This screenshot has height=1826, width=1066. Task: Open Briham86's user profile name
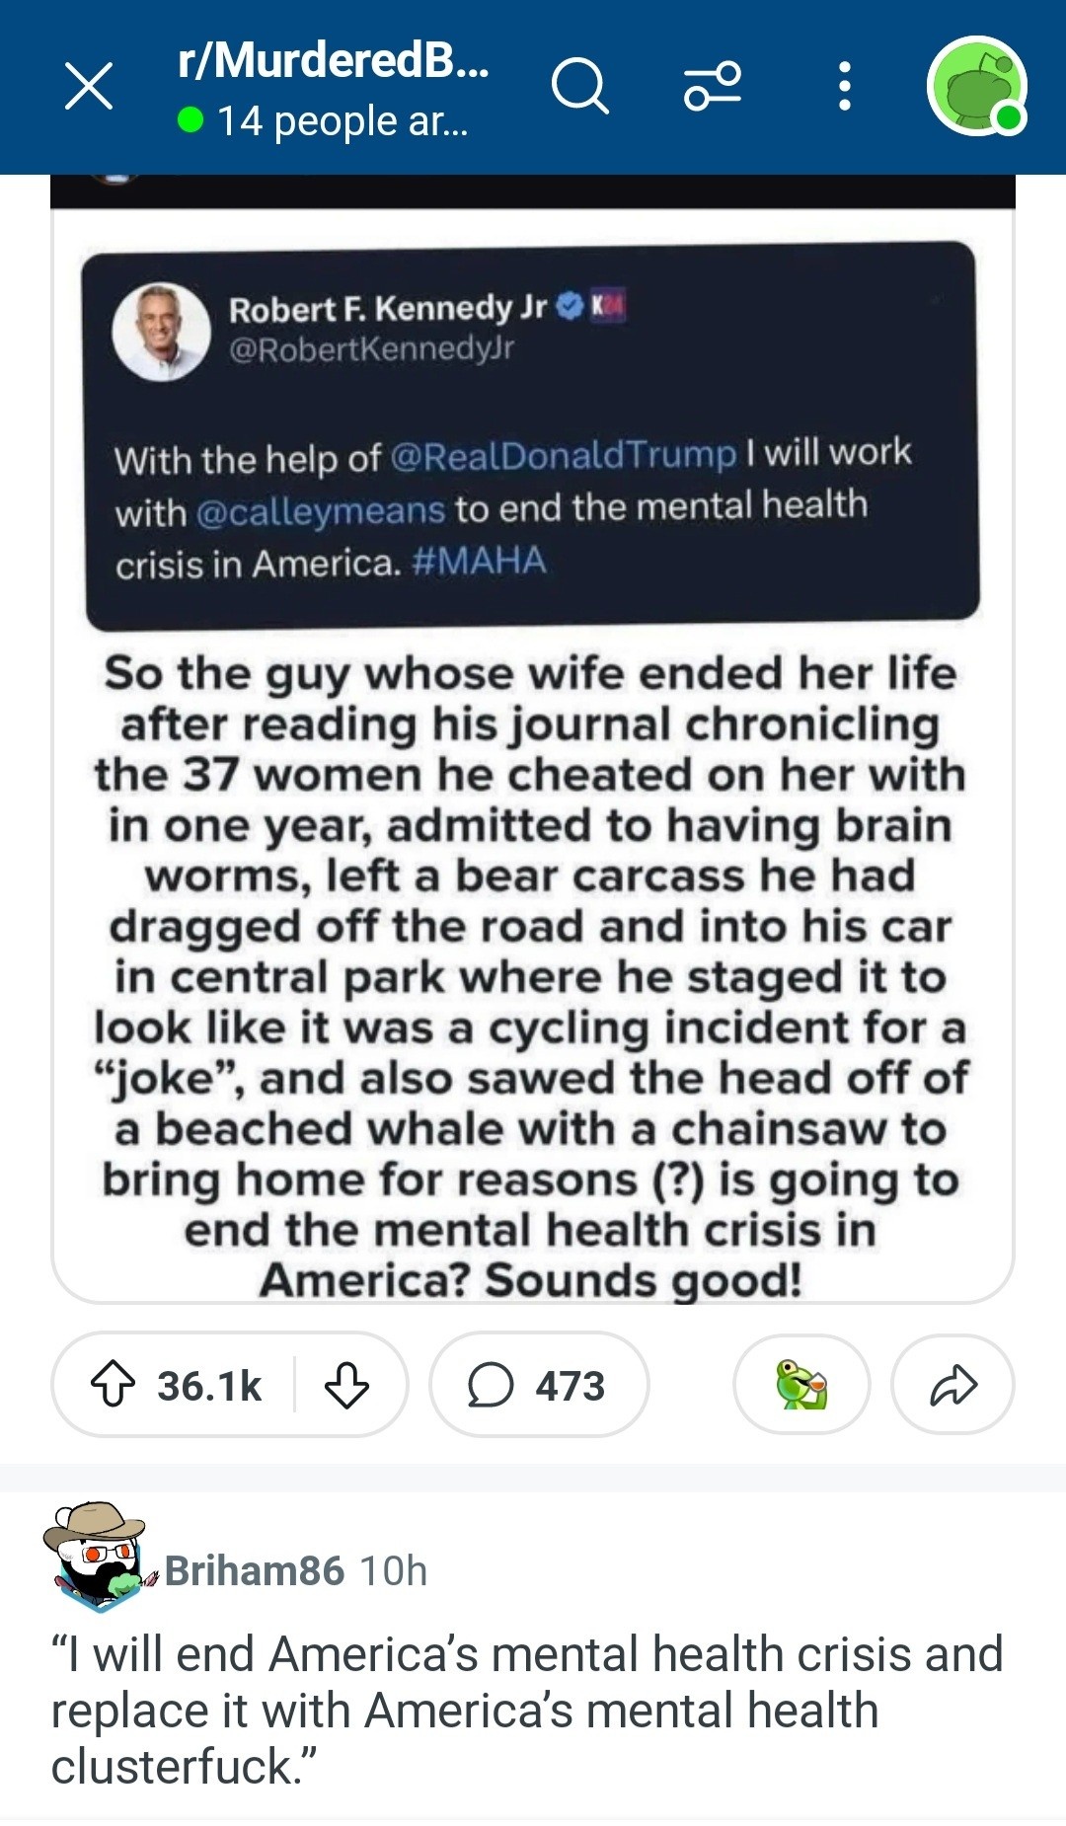pyautogui.click(x=254, y=1570)
